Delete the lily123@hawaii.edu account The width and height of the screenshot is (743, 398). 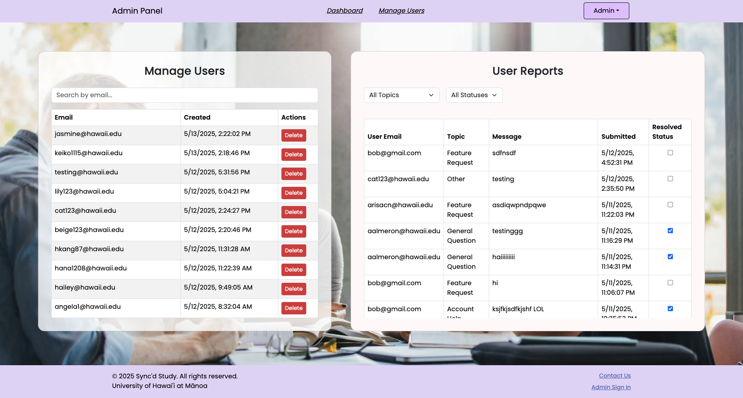pyautogui.click(x=293, y=193)
